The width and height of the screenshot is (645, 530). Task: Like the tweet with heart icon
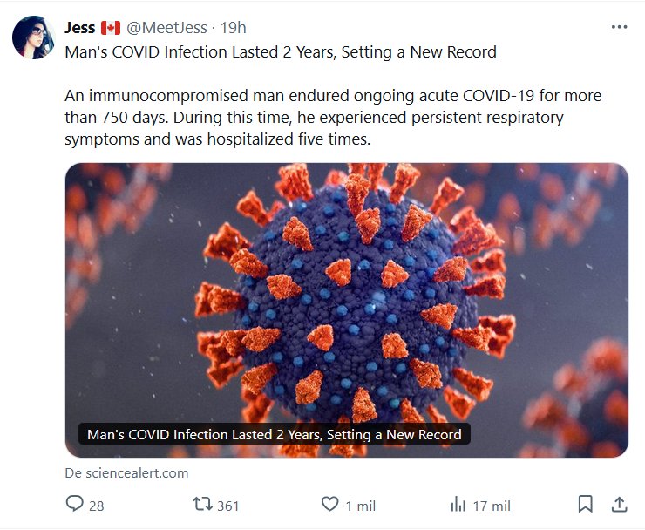pos(329,504)
